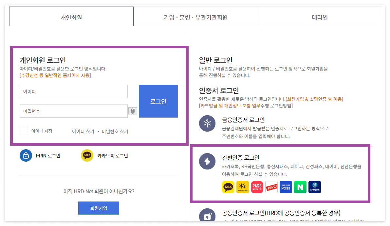
Task: Open the 대리인 tab
Action: [320, 16]
